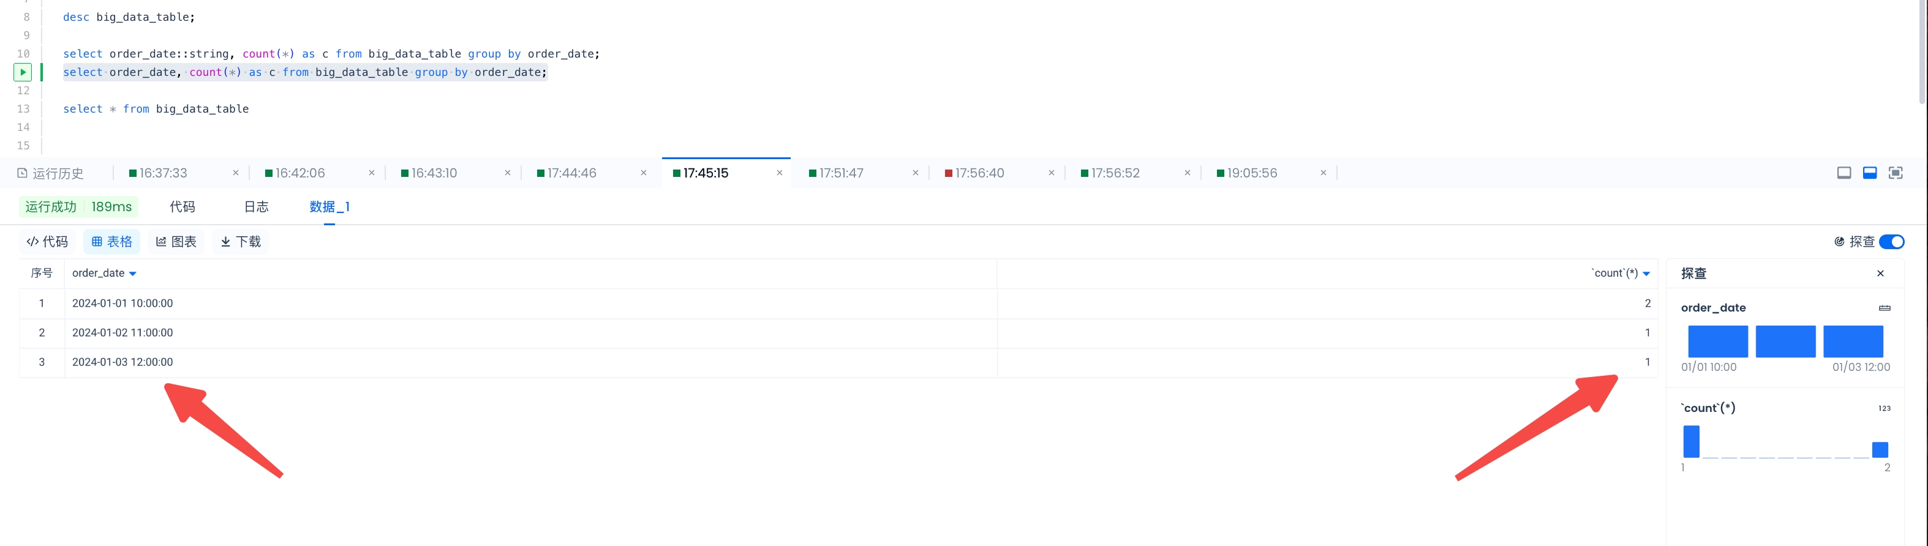
Task: Select the row with 2024-01-02 11:00:00
Action: 122,333
